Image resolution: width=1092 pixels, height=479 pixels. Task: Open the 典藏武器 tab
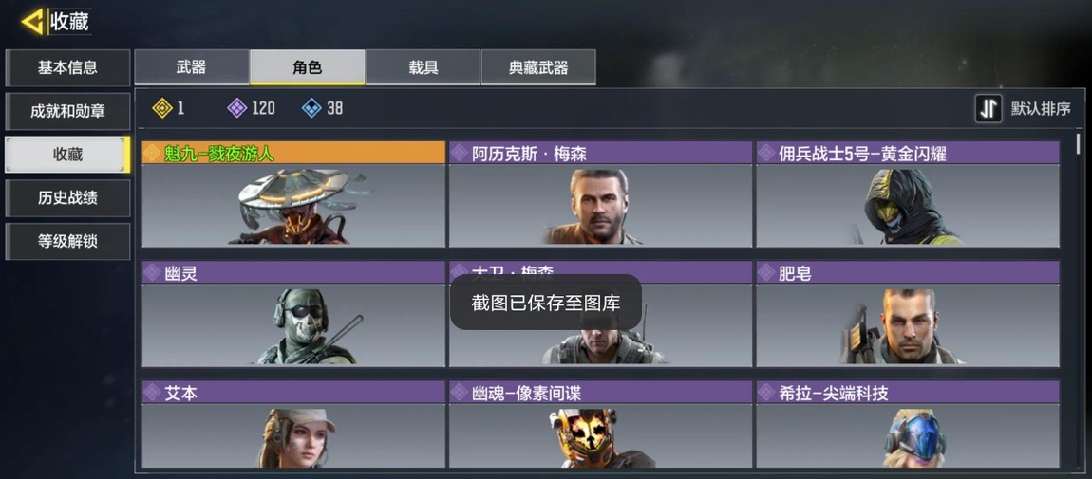coord(538,67)
